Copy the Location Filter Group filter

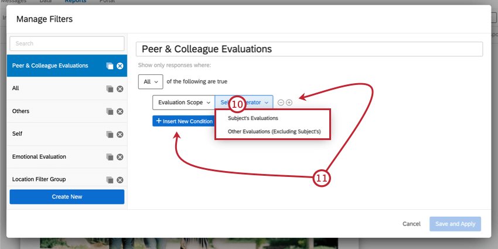pyautogui.click(x=110, y=180)
